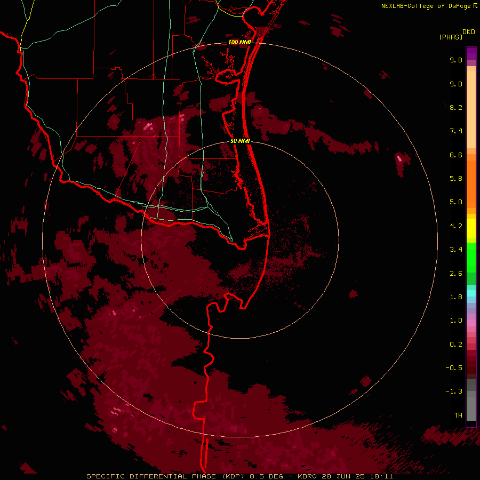Click the 9.8 value on the color scale
This screenshot has height=480, width=480.
(x=456, y=60)
